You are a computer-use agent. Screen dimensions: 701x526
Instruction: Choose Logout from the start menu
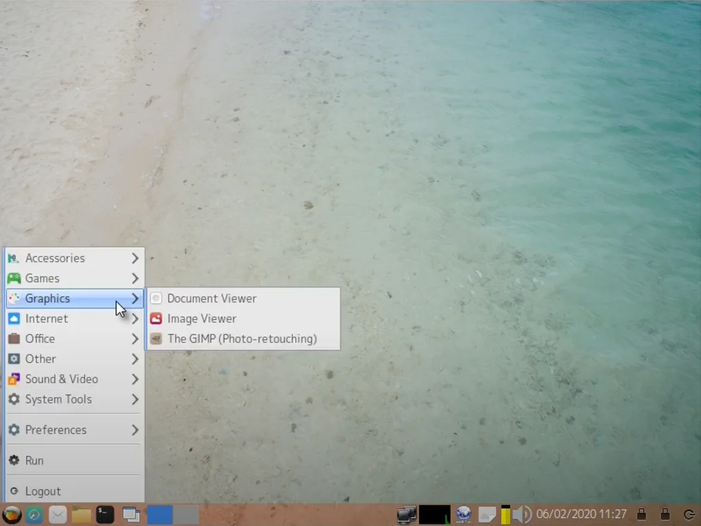(42, 491)
